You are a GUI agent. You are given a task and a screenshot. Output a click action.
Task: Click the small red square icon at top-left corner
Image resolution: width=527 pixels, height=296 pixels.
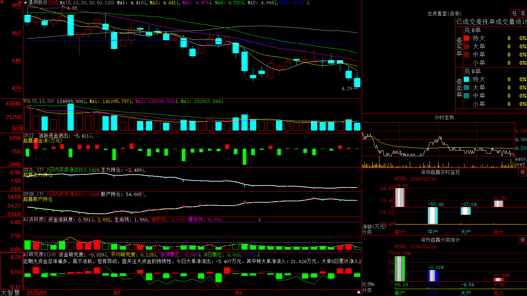coord(2,2)
